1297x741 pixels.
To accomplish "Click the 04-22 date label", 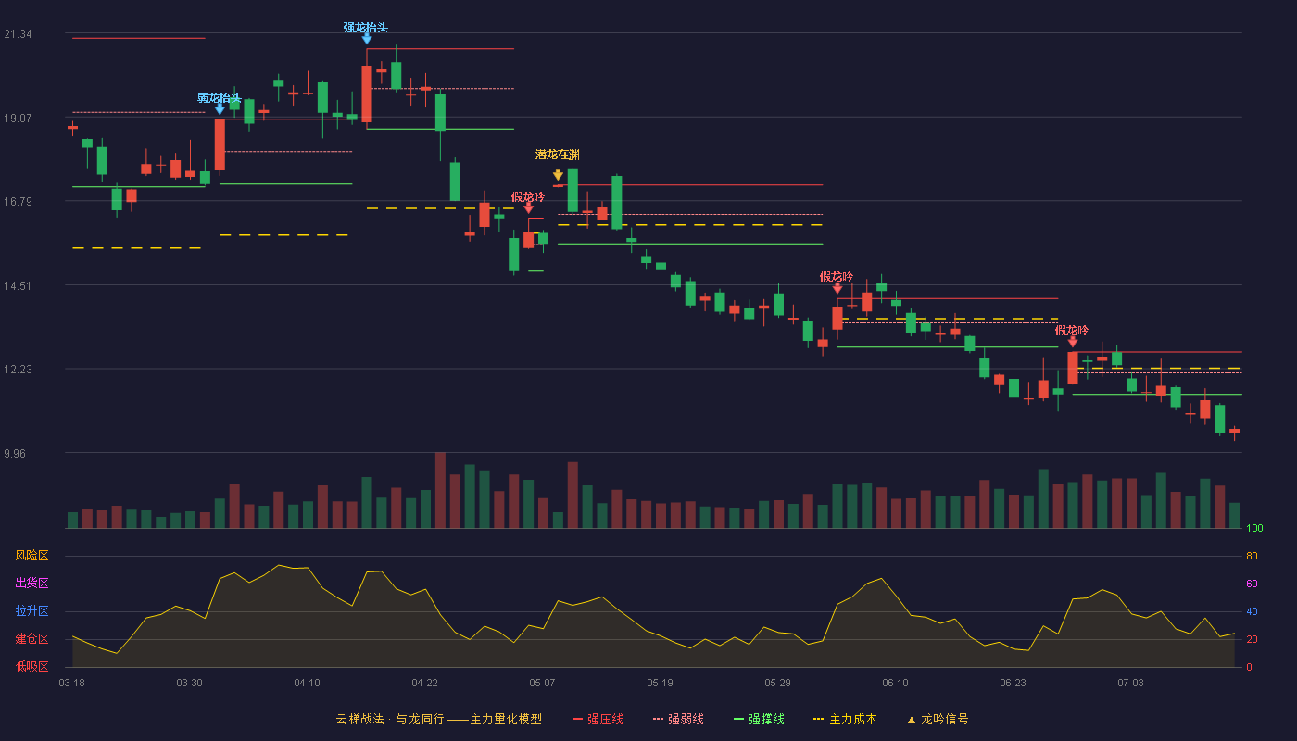I will (x=424, y=683).
